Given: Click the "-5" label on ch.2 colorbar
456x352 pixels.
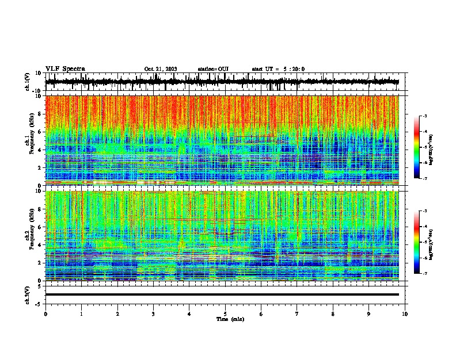Looking at the screenshot, I should coord(424,242).
